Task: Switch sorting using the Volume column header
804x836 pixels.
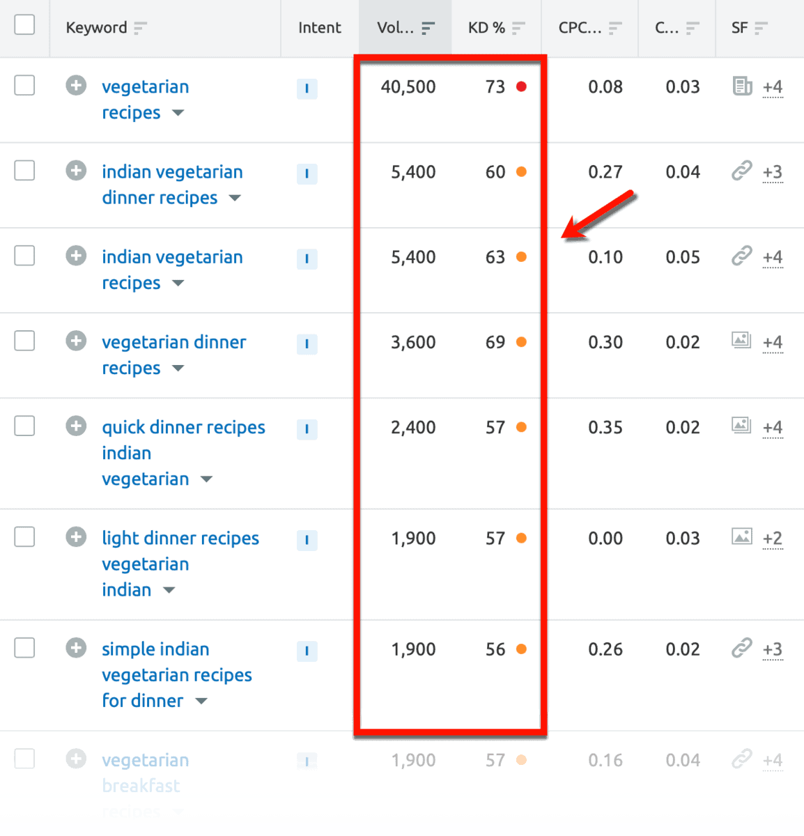Action: tap(405, 28)
